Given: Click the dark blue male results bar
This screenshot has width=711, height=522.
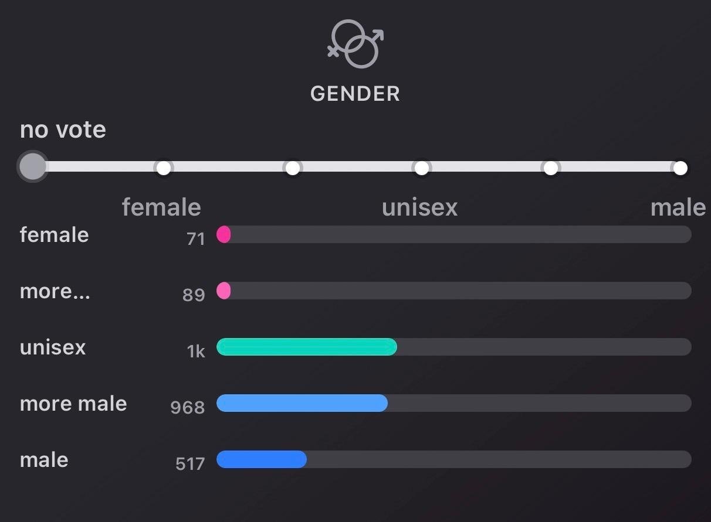Looking at the screenshot, I should click(261, 459).
